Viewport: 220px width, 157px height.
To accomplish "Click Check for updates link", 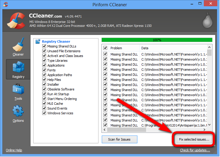I will pos(195,150).
